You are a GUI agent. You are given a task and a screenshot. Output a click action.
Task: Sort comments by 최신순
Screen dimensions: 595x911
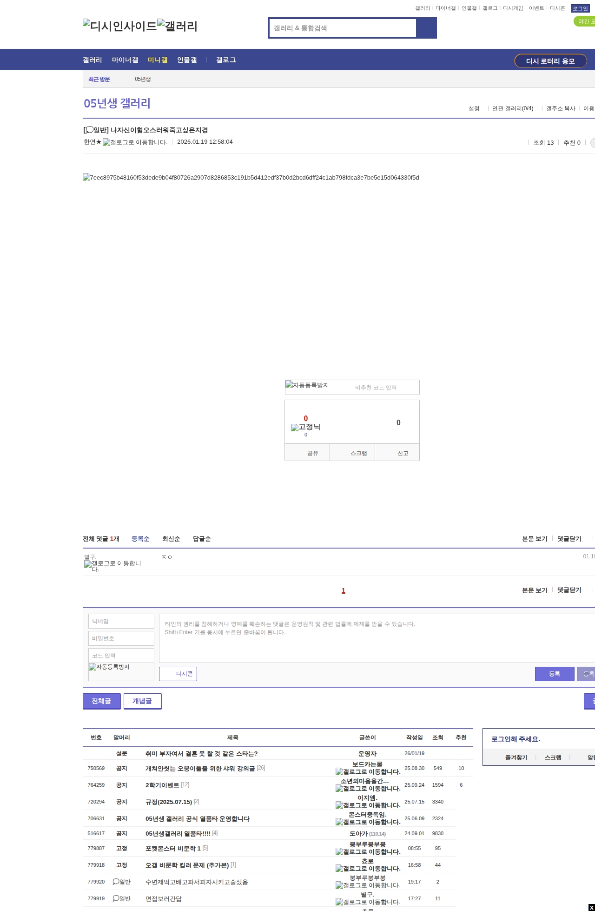[x=171, y=539]
